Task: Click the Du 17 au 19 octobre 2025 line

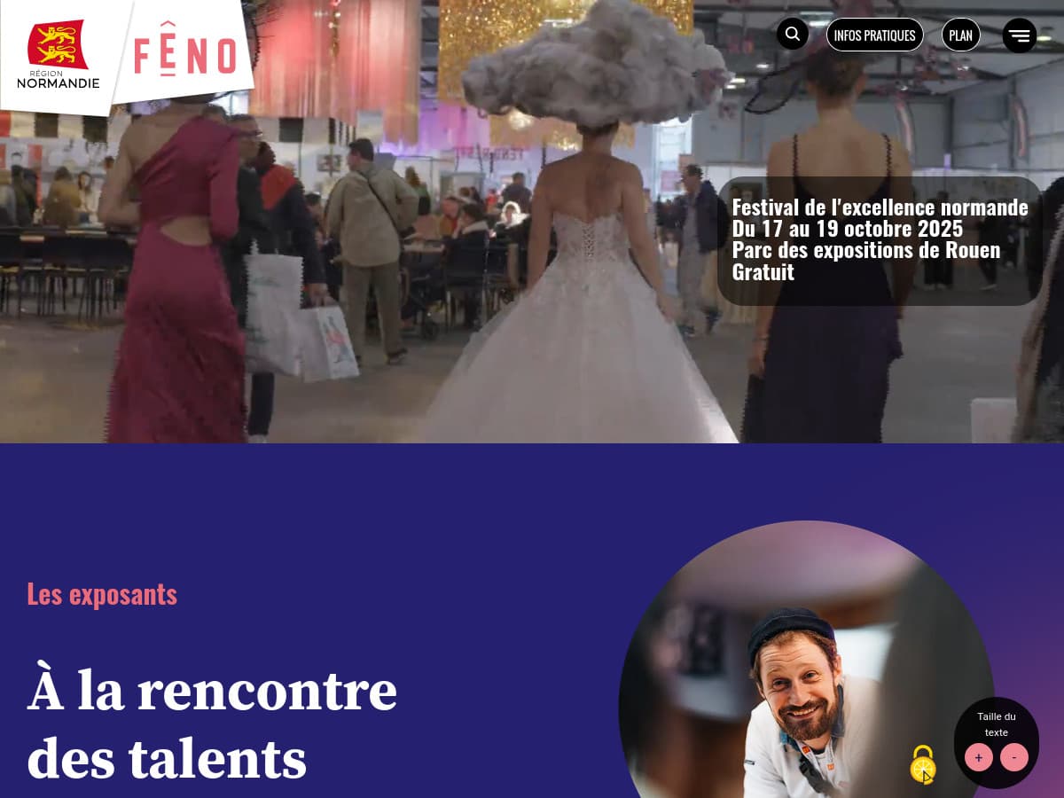Action: [847, 229]
